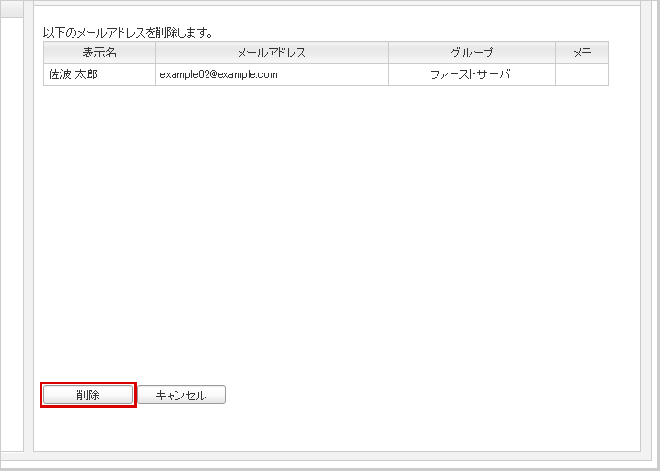The width and height of the screenshot is (660, 471).
Task: Click the text 以下のメールアドレスを削除します。
Action: click(128, 33)
